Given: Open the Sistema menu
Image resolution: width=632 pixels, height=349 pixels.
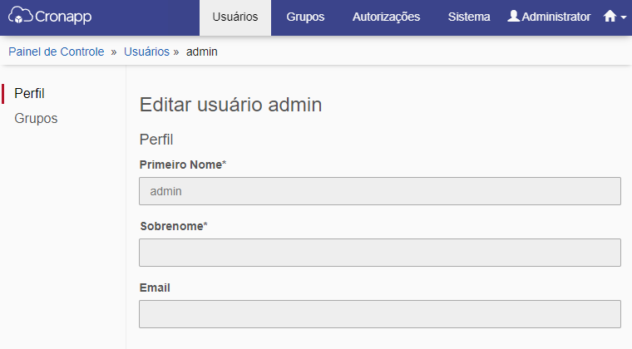Looking at the screenshot, I should click(x=469, y=17).
